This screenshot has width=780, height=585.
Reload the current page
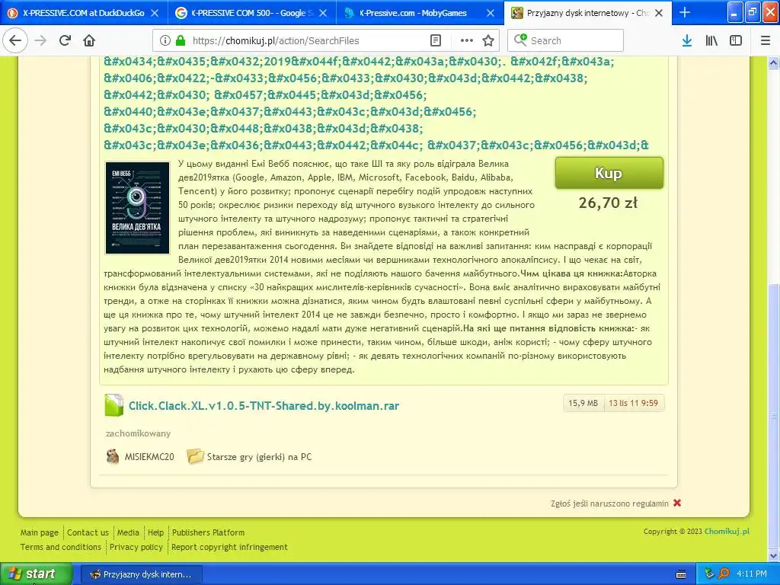(x=65, y=40)
